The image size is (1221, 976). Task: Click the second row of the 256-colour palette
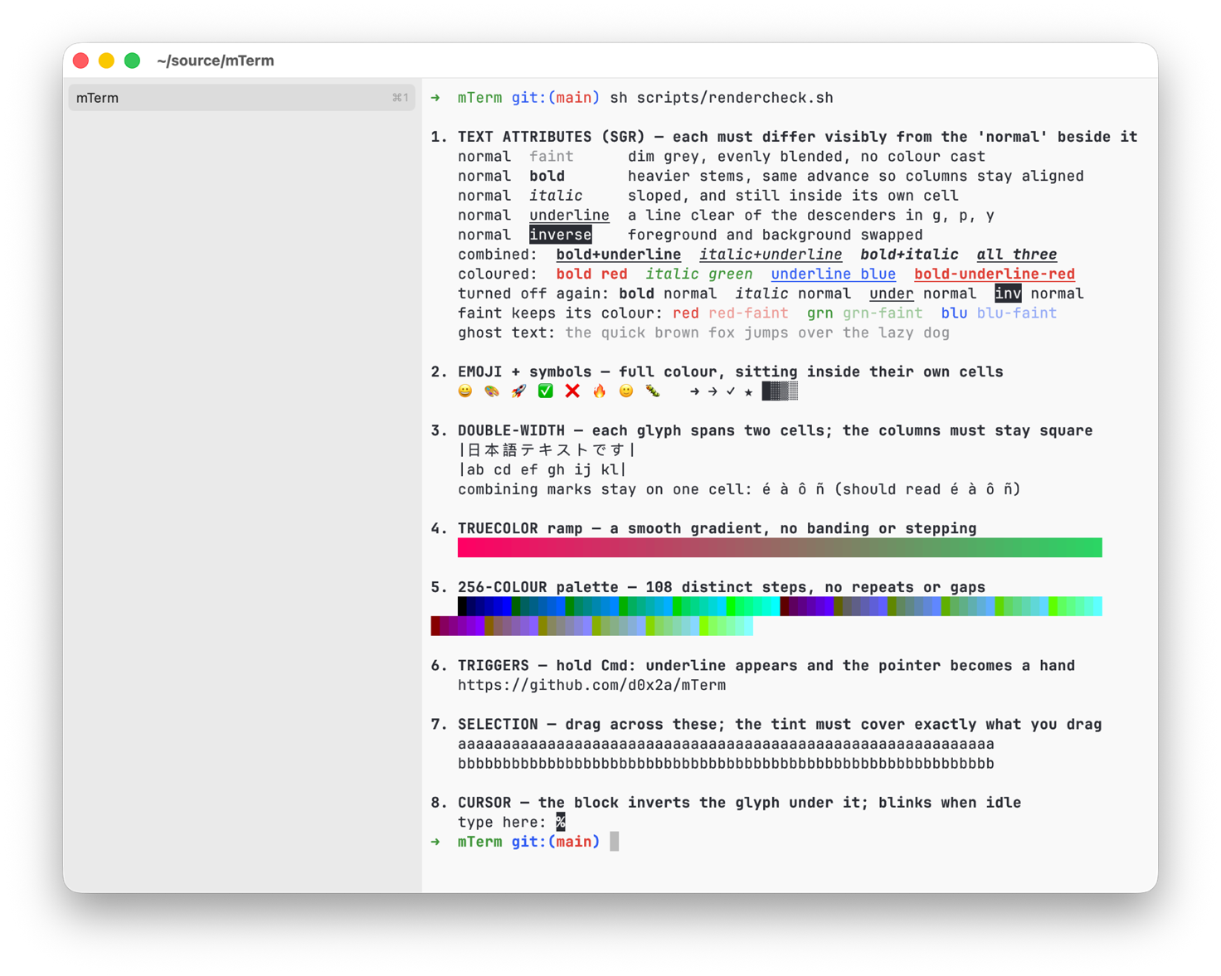point(592,626)
